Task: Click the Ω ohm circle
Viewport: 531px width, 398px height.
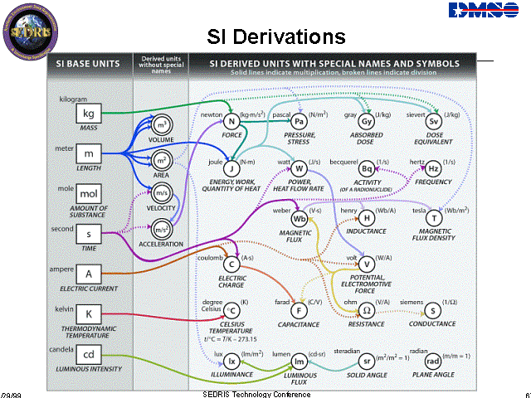Action: pos(367,311)
